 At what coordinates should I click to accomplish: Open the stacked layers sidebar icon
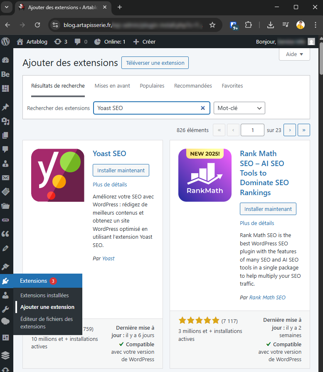(x=5, y=355)
